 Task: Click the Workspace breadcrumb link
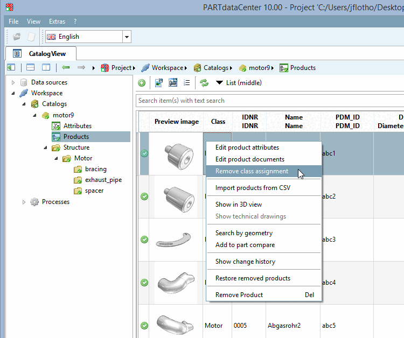click(x=167, y=68)
